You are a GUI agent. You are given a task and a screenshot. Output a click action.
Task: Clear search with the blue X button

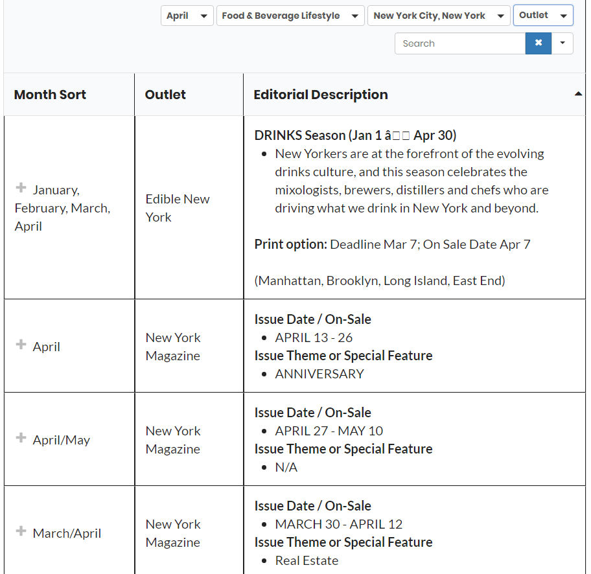click(x=539, y=43)
